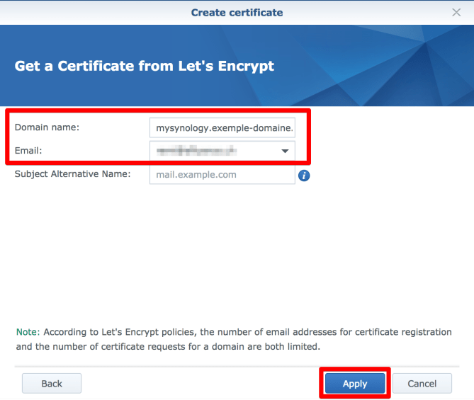This screenshot has height=400, width=474.
Task: Click the "Create certificate" title bar text
Action: point(237,12)
